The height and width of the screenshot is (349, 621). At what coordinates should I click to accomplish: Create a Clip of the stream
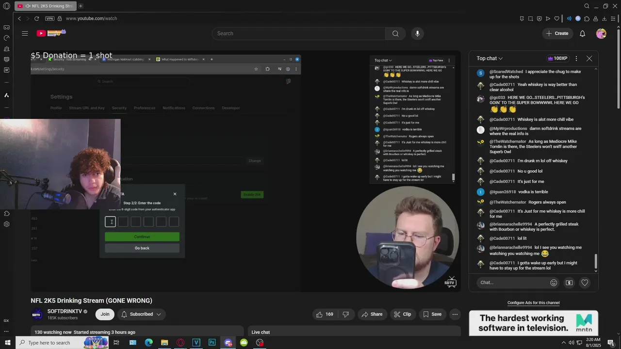click(402, 314)
